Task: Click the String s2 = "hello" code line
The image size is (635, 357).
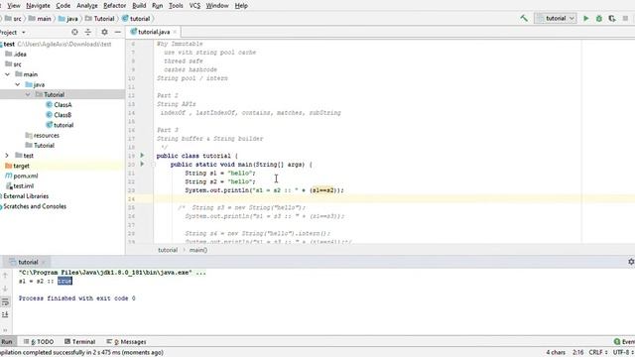Action: [220, 181]
